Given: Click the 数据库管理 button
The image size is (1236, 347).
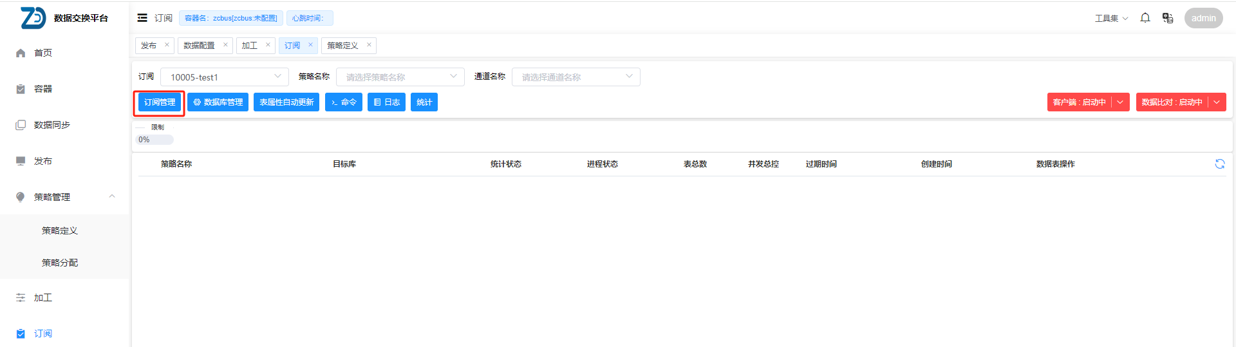Looking at the screenshot, I should tap(218, 102).
